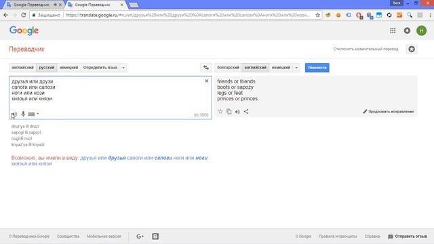This screenshot has height=244, width=434.
Task: Select болгарский as target language
Action: click(228, 68)
